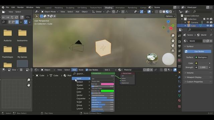Pin the material in node editor

[155, 70]
